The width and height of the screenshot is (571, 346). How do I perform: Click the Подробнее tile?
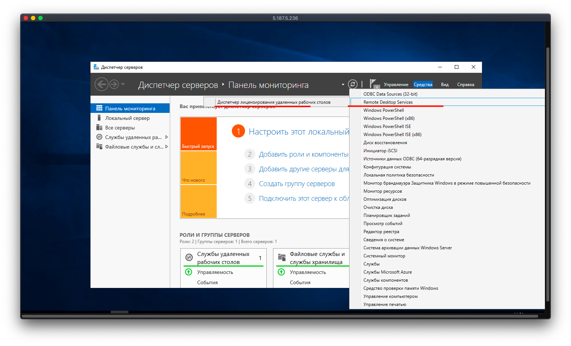tap(199, 201)
